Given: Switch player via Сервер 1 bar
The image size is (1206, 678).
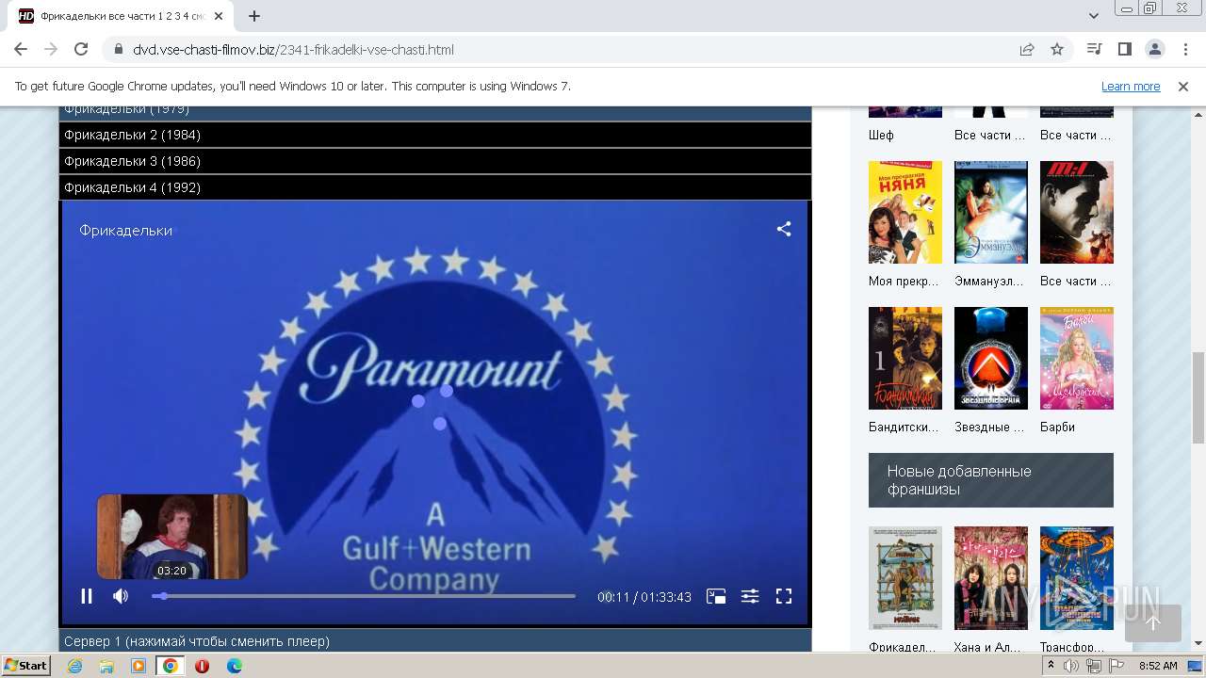Looking at the screenshot, I should (434, 641).
